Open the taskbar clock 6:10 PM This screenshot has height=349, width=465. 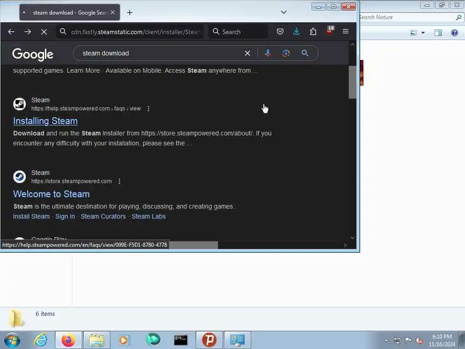442,340
